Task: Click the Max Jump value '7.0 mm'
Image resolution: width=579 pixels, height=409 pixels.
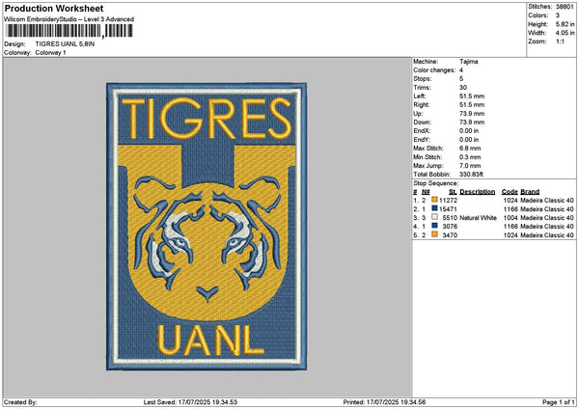Action: [470, 165]
